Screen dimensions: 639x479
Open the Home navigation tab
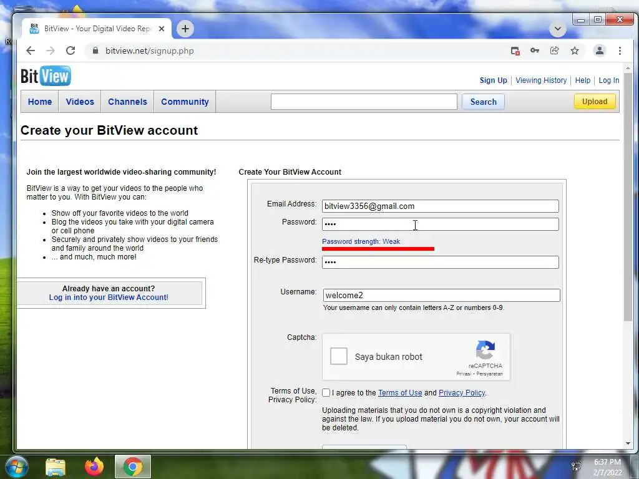tap(39, 102)
